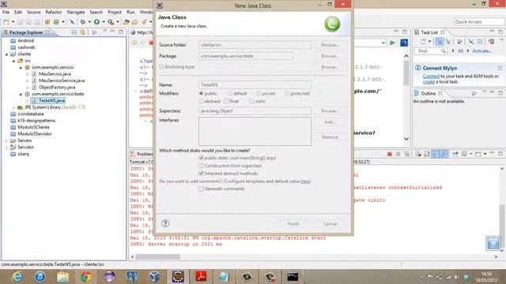
Task: Check the final modifier checkbox
Action: point(226,101)
